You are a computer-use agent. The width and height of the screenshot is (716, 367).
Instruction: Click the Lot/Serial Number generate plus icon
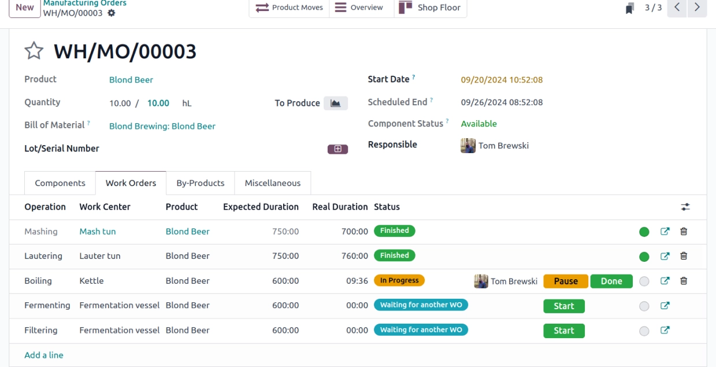(x=338, y=149)
